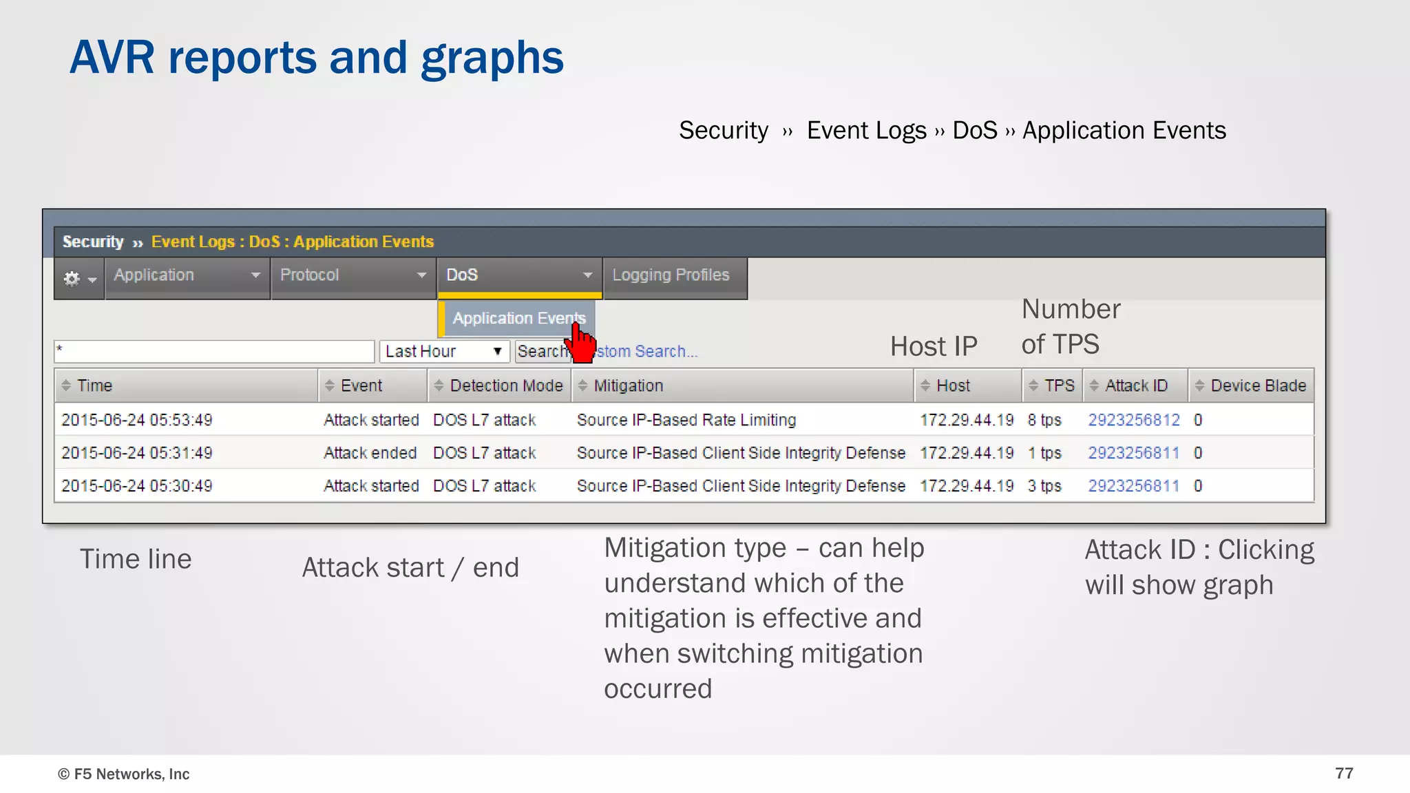The height and width of the screenshot is (793, 1410).
Task: Click Attack started in 05:53:49 row
Action: pyautogui.click(x=371, y=420)
